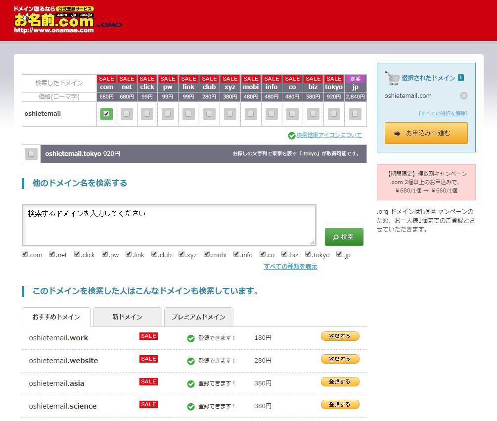
Task: Click the SALE badge for oshietemail.work
Action: coord(149,336)
